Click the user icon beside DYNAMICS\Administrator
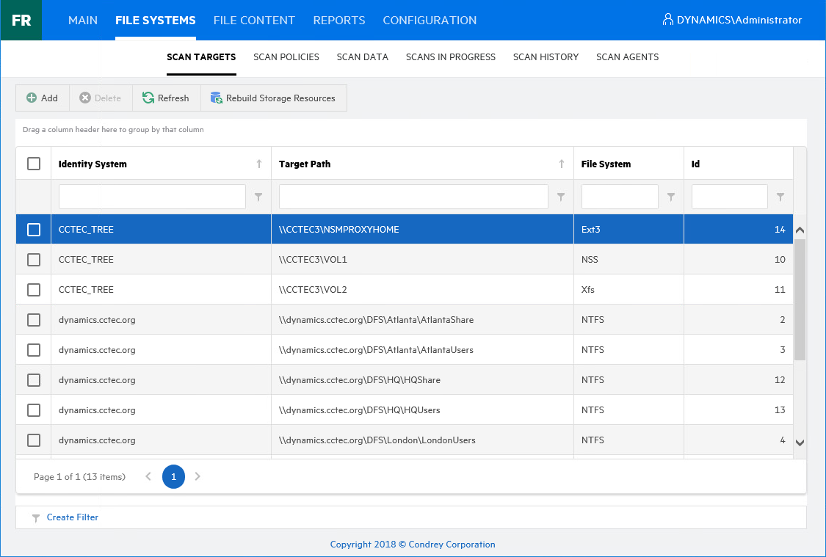 [x=667, y=20]
